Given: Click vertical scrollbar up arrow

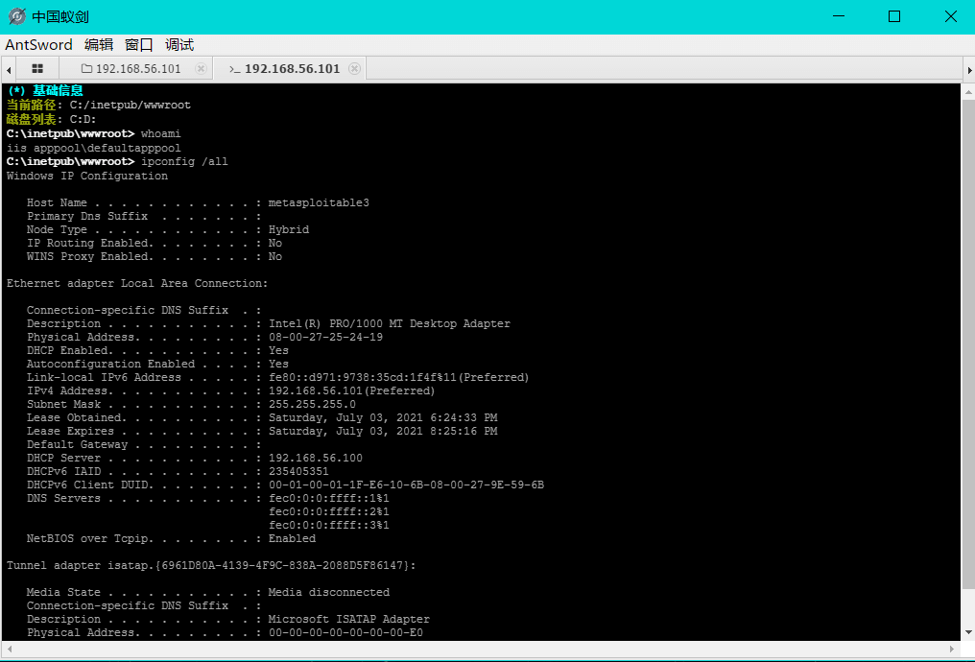Looking at the screenshot, I should 968,92.
